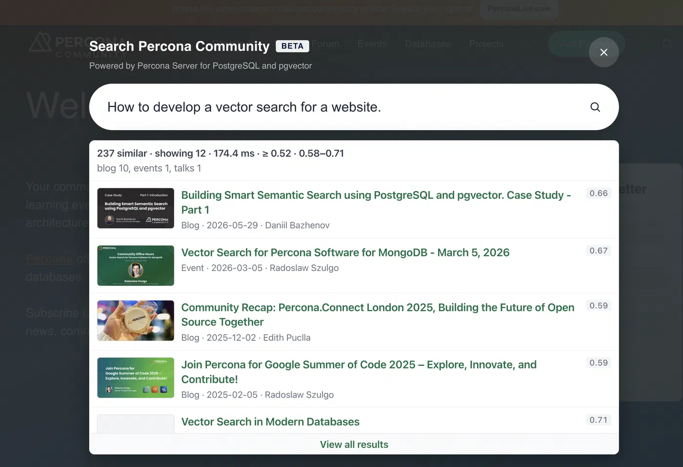Click the '237 similar · showing 12' stats line
Screen dimensions: 683x467
pyautogui.click(x=221, y=154)
